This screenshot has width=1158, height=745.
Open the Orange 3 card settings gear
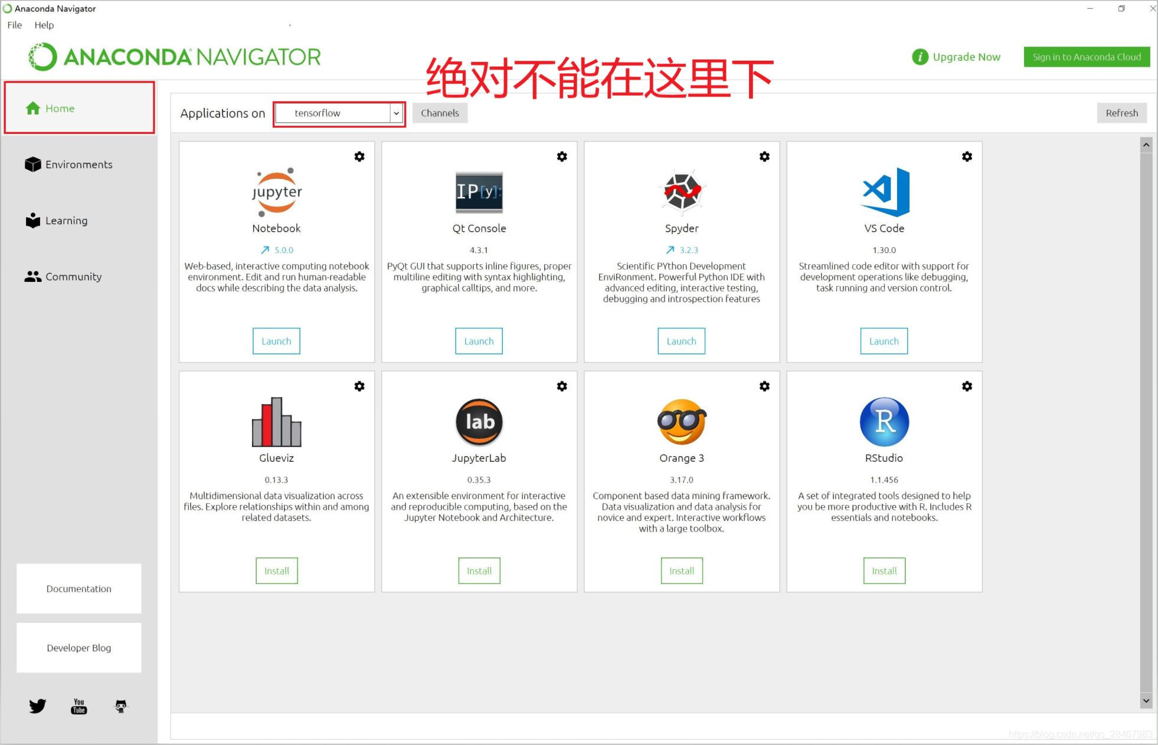(764, 386)
